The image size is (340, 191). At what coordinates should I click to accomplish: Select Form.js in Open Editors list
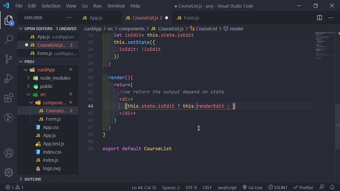click(x=48, y=53)
